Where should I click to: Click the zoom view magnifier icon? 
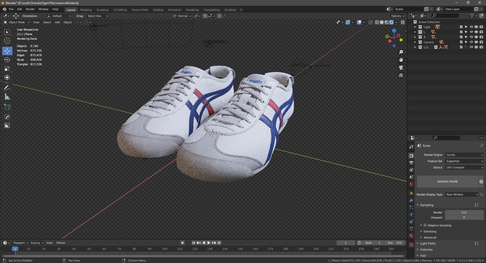pos(401,52)
